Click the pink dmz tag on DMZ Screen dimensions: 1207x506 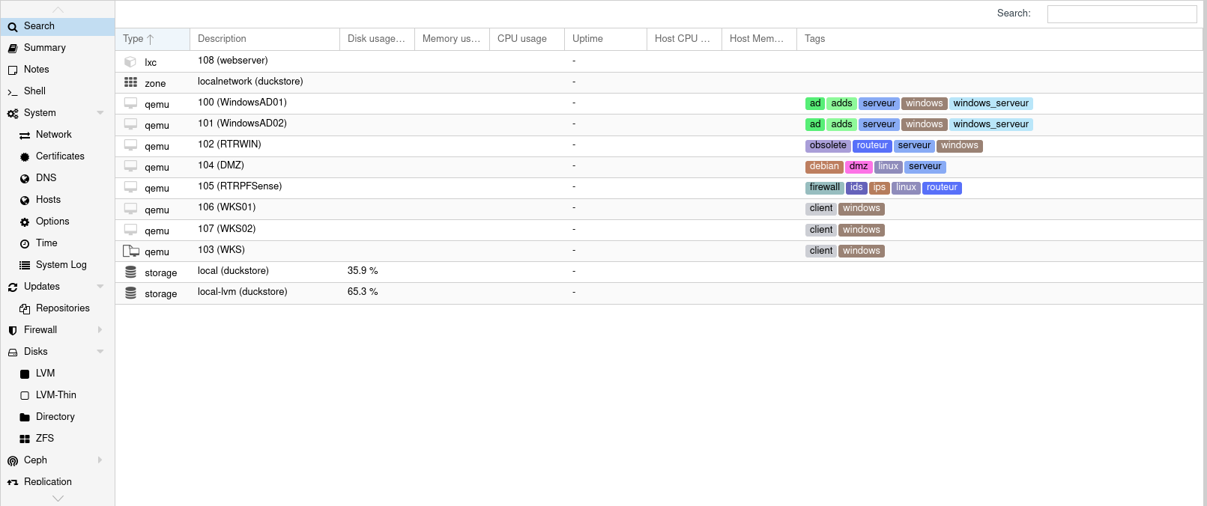click(859, 167)
